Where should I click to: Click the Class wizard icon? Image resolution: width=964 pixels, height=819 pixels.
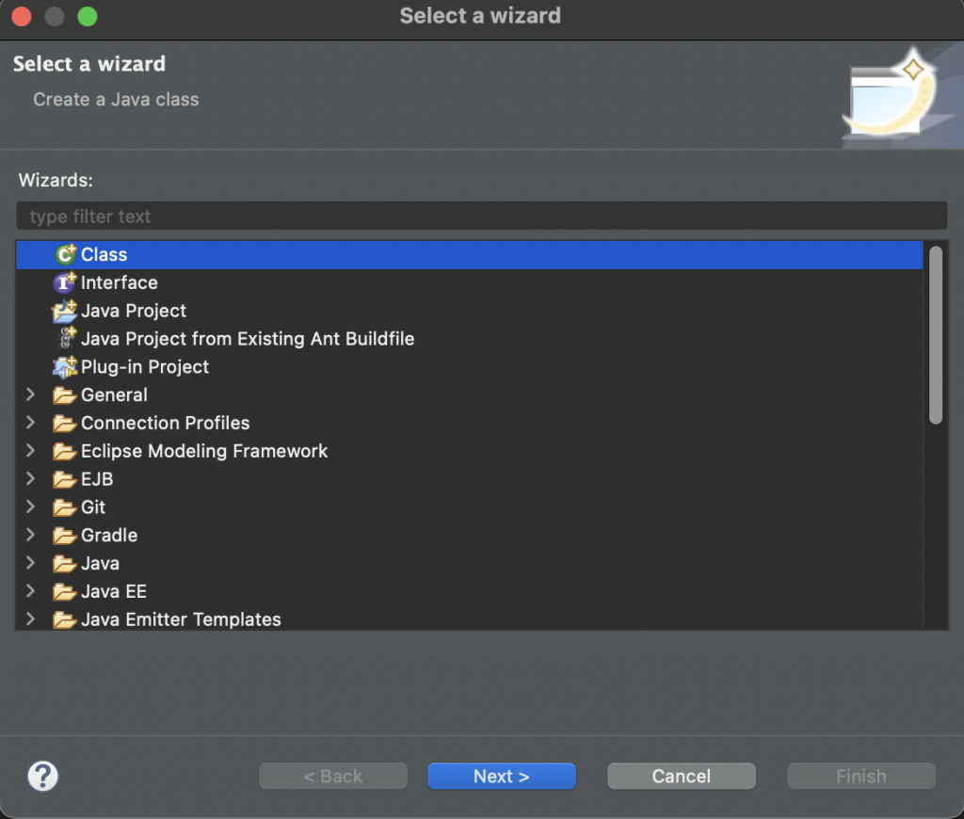(x=65, y=254)
